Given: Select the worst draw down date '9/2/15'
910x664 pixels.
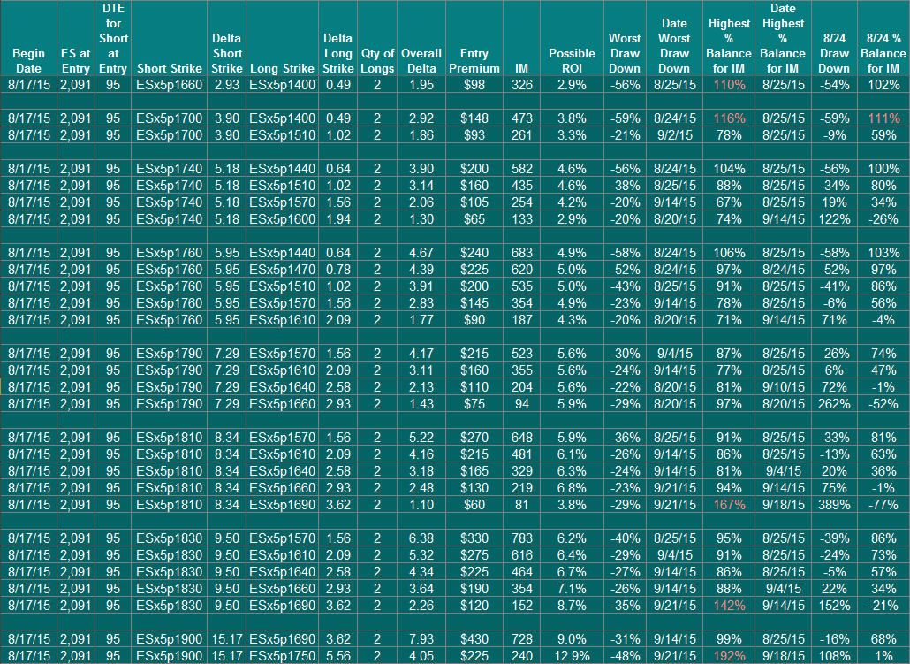Looking at the screenshot, I should [674, 135].
